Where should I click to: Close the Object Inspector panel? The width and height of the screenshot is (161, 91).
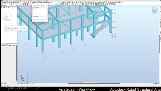(x=17, y=6)
